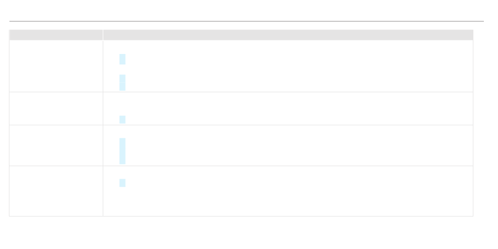Click the border line between first and second rows

pos(241,92)
